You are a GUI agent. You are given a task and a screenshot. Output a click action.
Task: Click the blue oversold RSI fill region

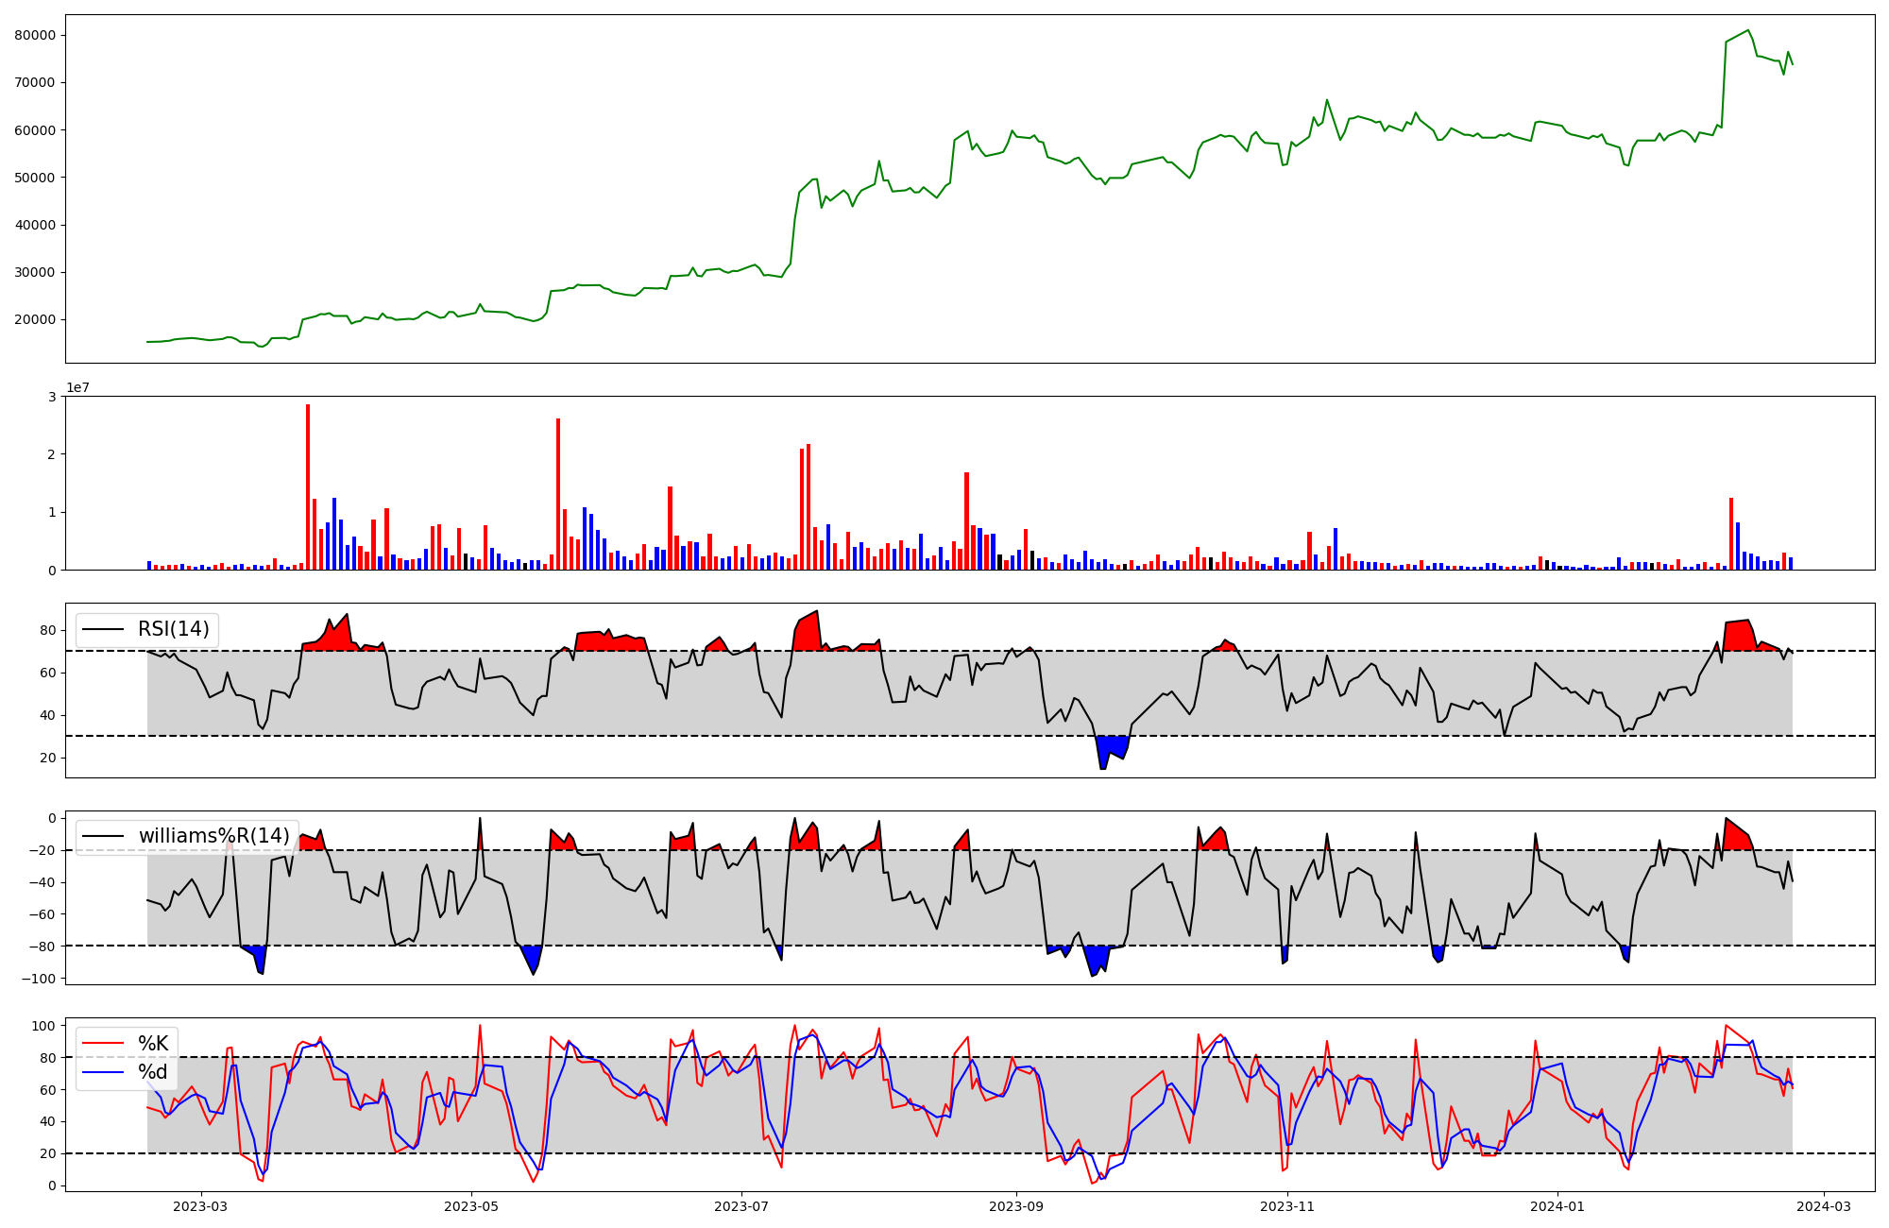point(1112,746)
